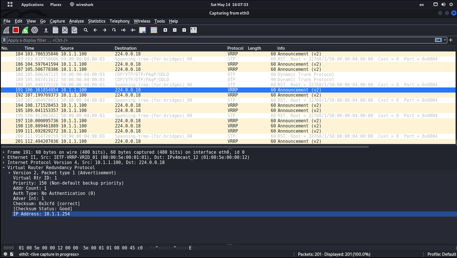This screenshot has width=457, height=258.
Task: Select packet 188 DTP row
Action: 228,75
